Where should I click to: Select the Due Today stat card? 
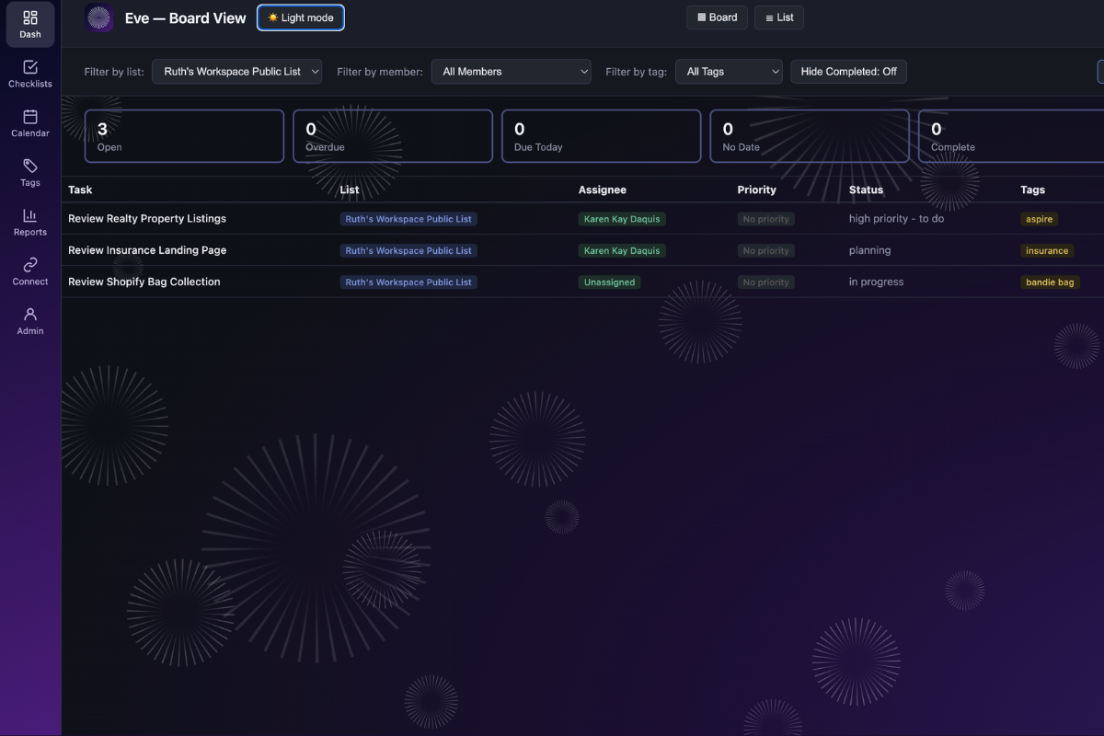click(602, 136)
